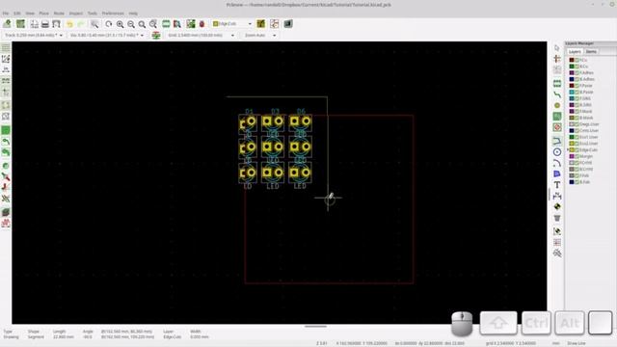This screenshot has height=347, width=617.
Task: Open the Route menu
Action: click(59, 13)
